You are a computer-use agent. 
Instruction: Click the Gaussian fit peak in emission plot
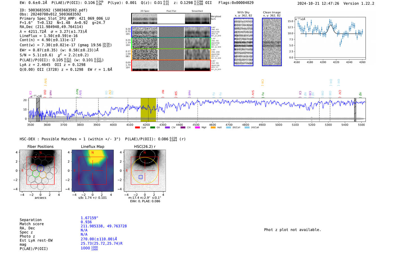tap(330, 26)
